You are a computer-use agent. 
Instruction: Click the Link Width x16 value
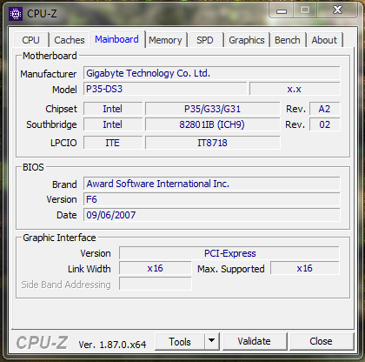(156, 268)
